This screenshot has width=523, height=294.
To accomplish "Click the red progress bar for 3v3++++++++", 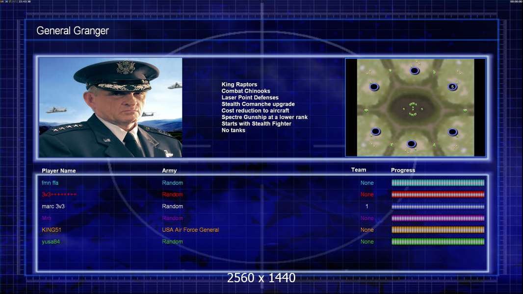I will [438, 195].
